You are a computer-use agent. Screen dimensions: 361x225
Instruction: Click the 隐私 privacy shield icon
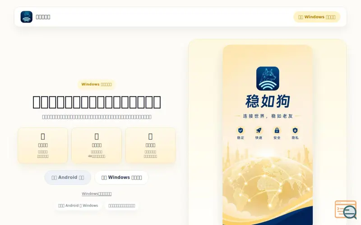[295, 130]
